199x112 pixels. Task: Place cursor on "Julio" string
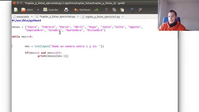[x=119, y=27]
